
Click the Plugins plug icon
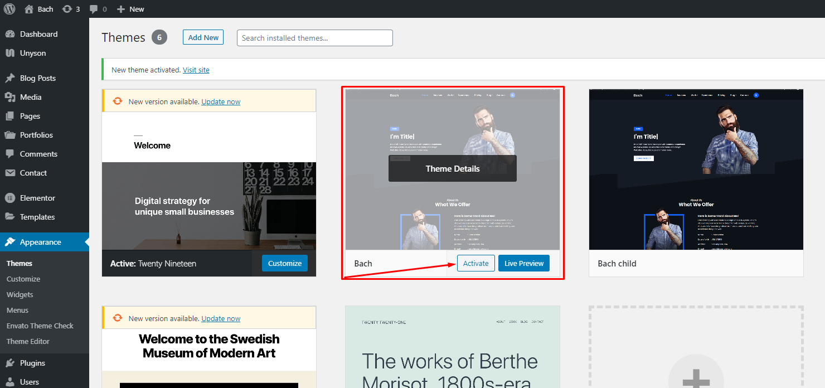(x=10, y=363)
